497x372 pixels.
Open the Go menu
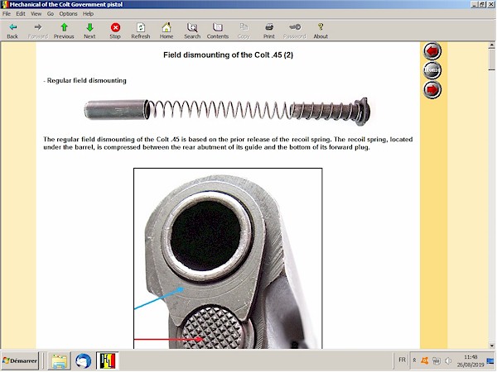pos(51,13)
